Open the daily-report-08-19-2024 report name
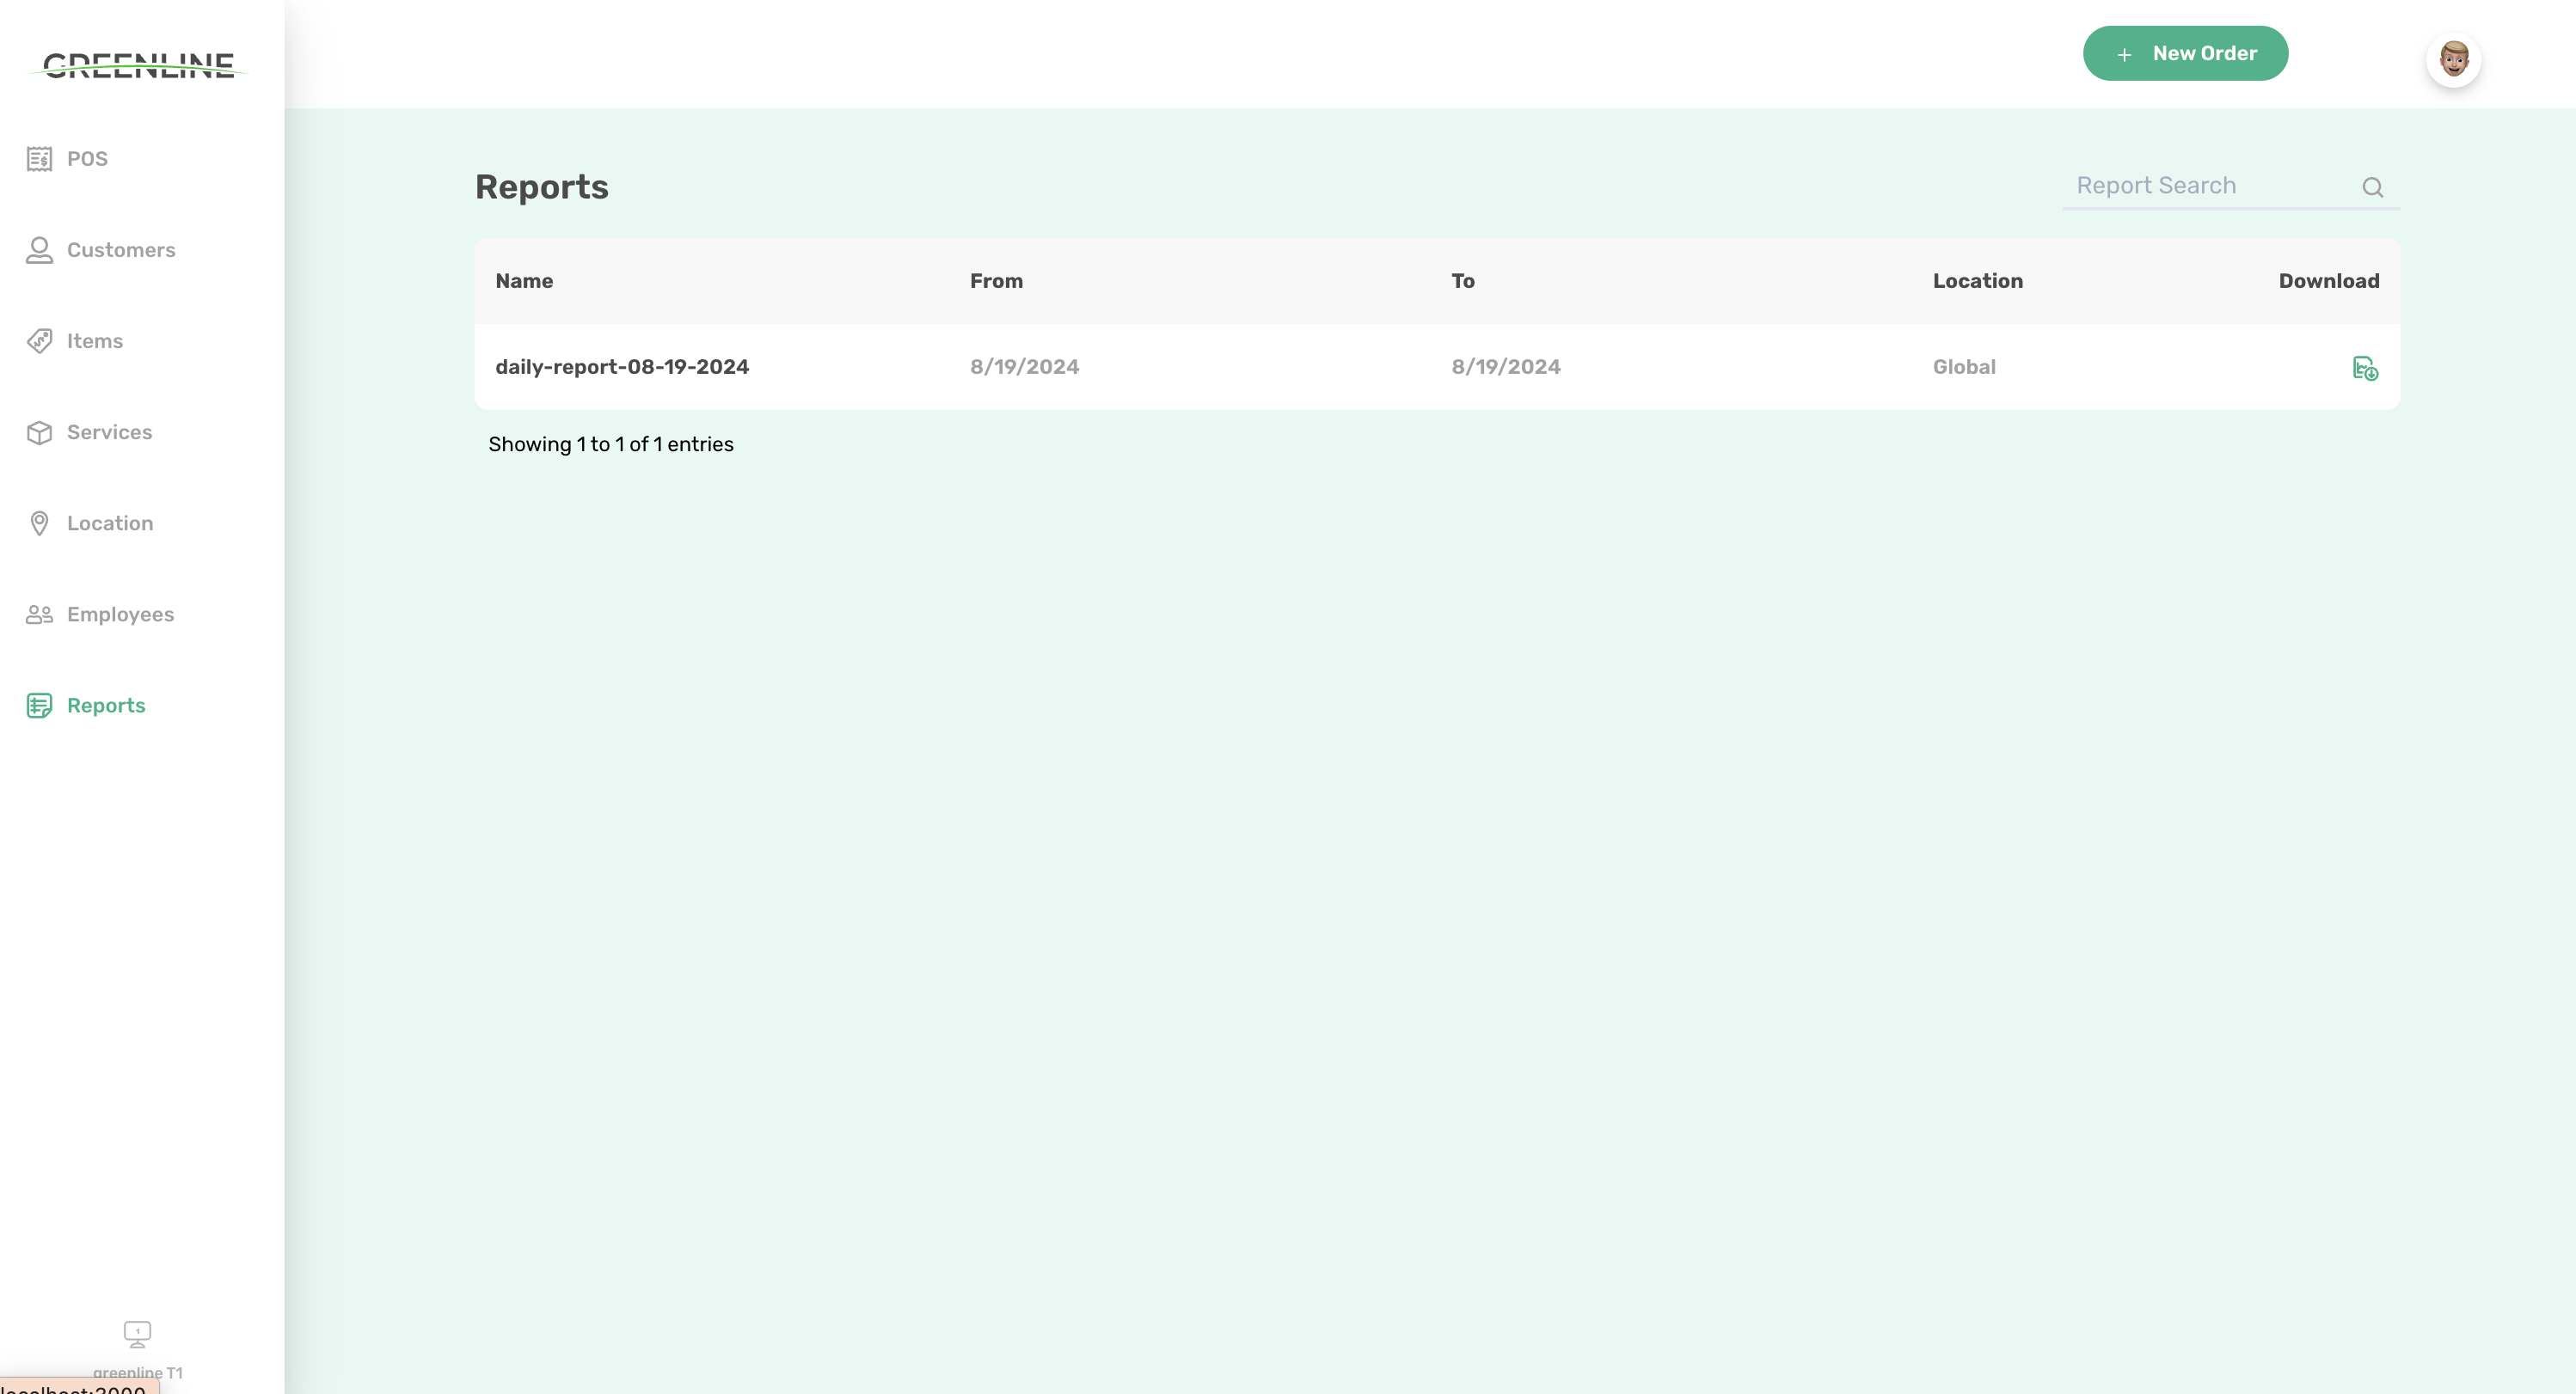2576x1394 pixels. point(622,367)
